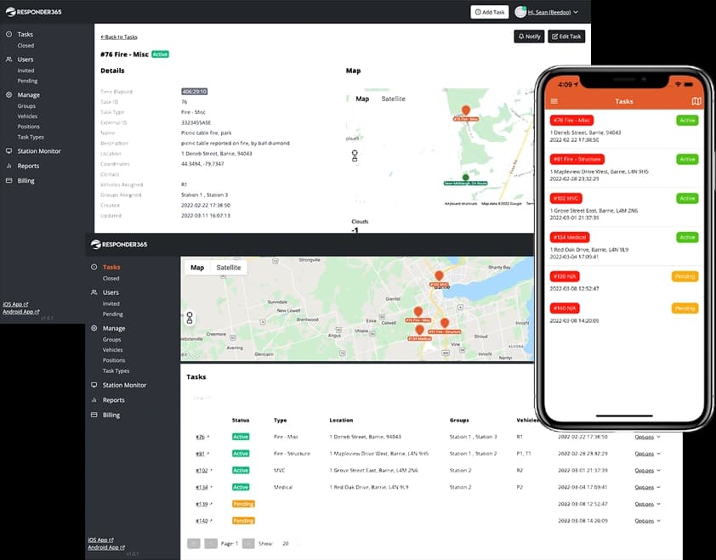Click Responder365 logo in front window
The image size is (716, 560).
click(119, 245)
